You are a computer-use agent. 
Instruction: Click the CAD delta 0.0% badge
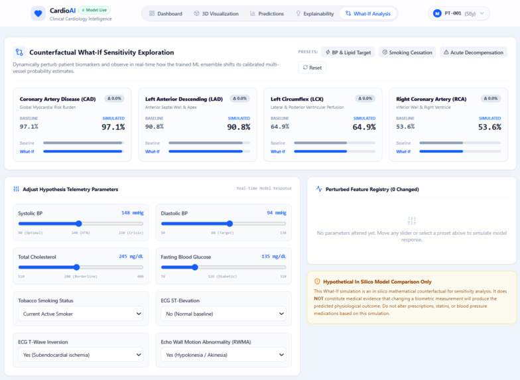tap(114, 98)
